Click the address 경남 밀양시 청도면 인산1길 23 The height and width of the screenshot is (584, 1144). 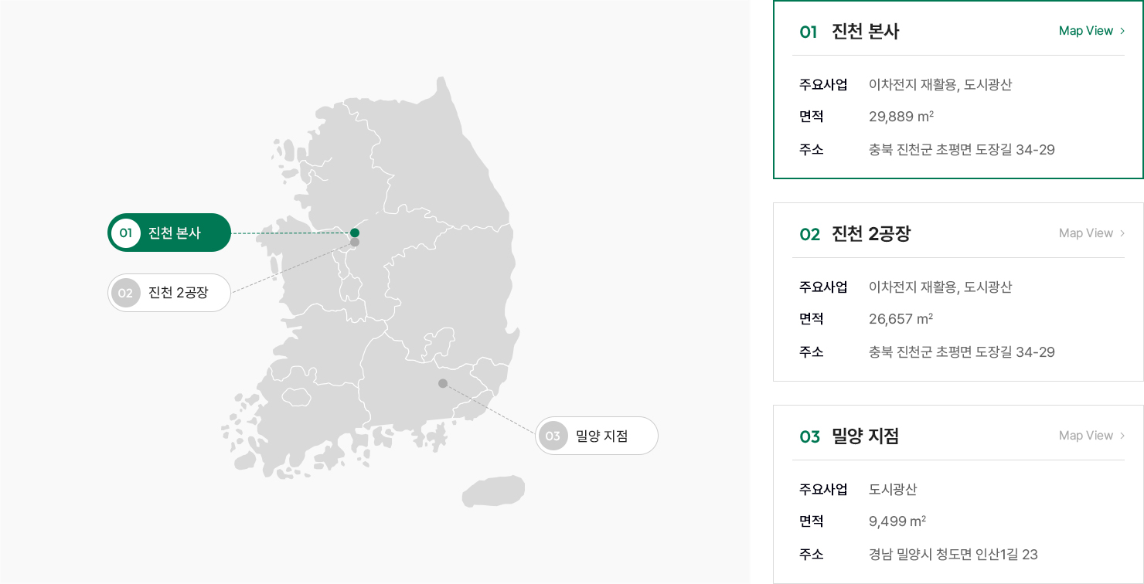click(x=953, y=554)
